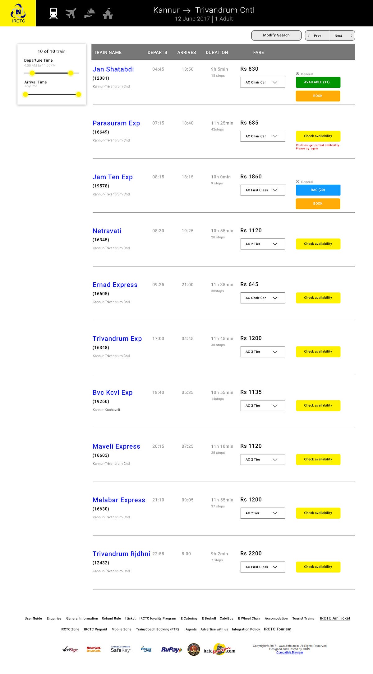373x674 pixels.
Task: Check availability for Ernad Express
Action: (x=318, y=298)
